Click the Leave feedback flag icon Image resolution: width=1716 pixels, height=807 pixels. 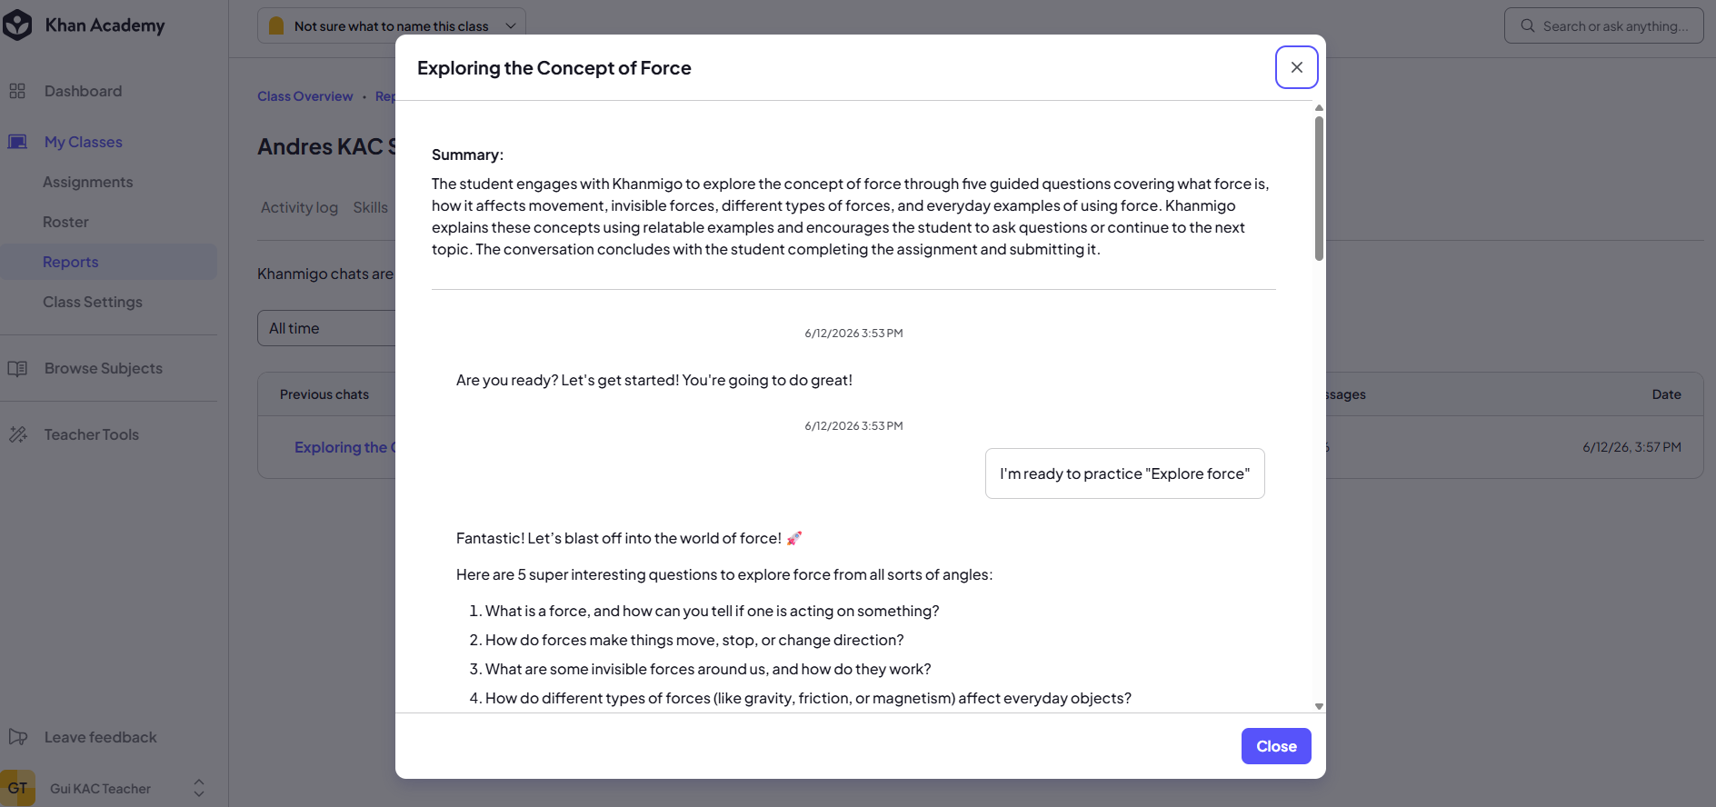point(17,737)
